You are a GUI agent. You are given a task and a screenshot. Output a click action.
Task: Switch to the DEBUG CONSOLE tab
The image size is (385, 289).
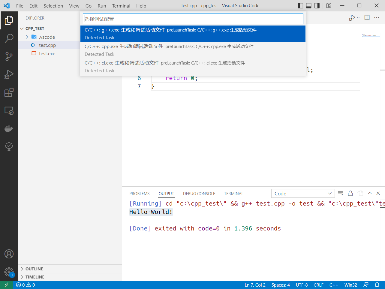coord(199,194)
